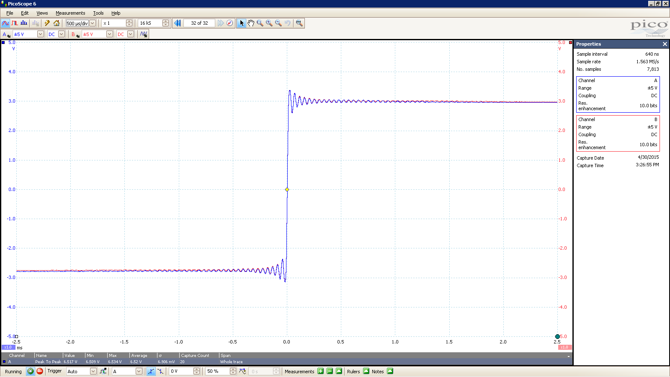This screenshot has width=670, height=377.
Task: Open the Edit menu
Action: (25, 13)
